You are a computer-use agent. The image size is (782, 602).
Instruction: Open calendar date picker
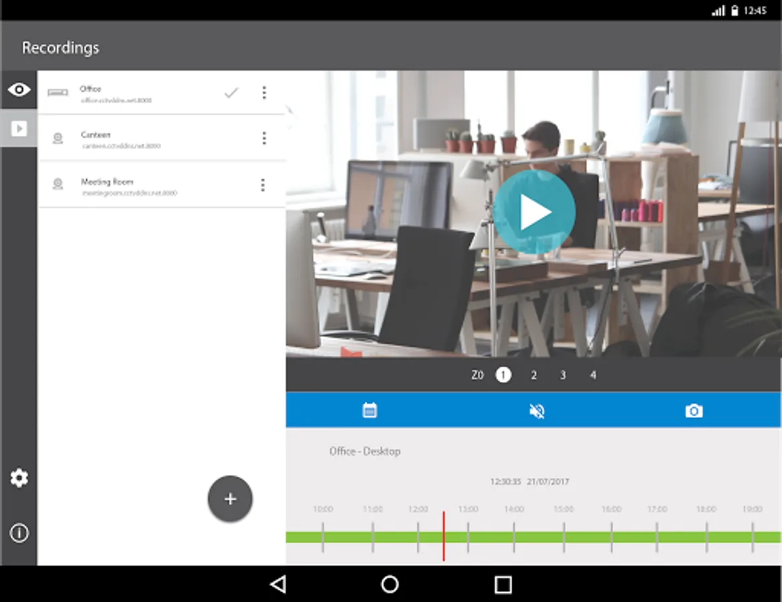coord(370,410)
